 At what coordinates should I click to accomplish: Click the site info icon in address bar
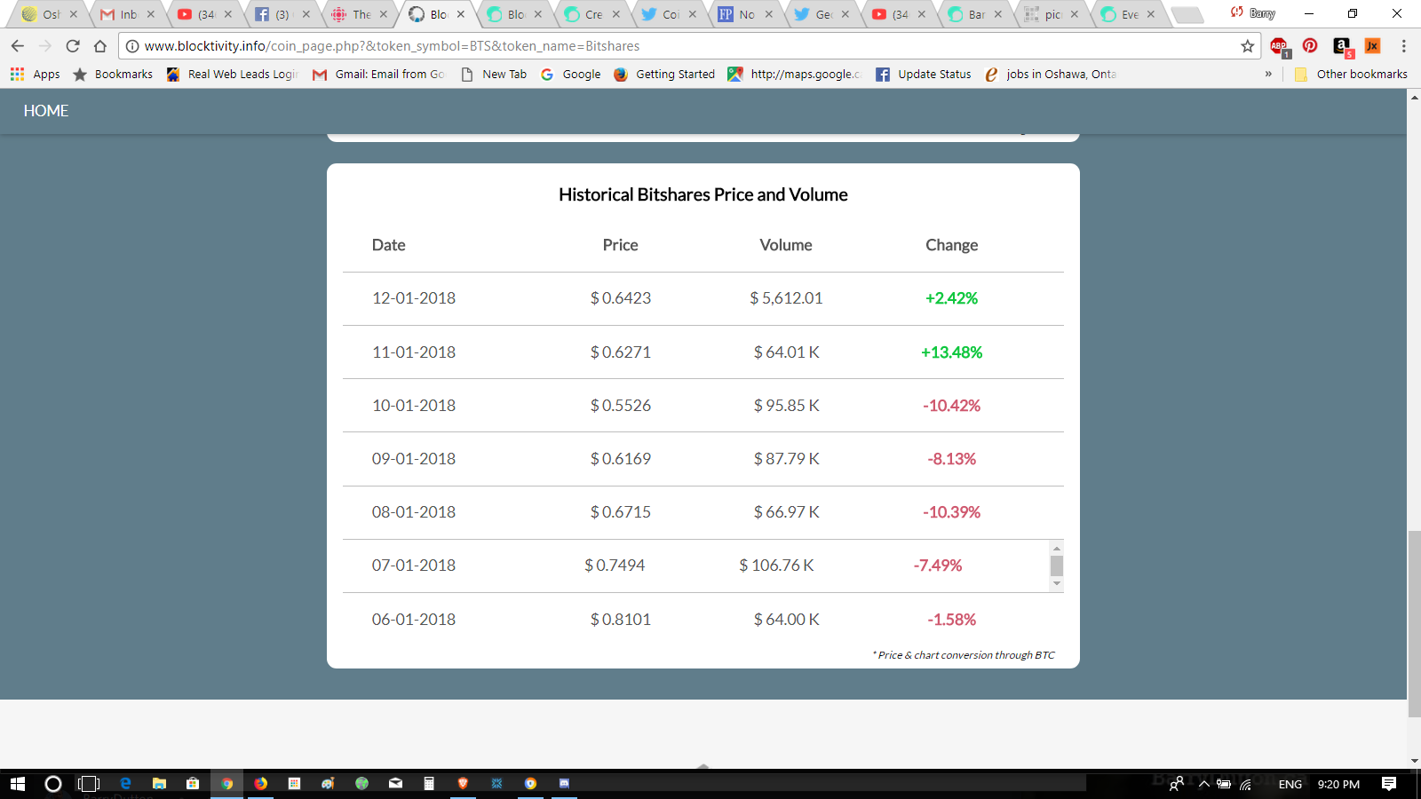click(x=132, y=46)
